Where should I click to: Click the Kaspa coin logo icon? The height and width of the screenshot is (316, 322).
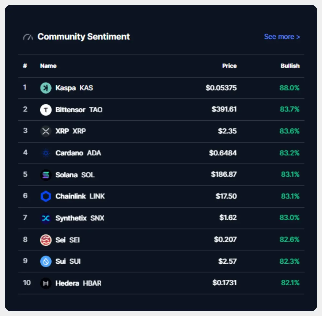[x=46, y=88]
